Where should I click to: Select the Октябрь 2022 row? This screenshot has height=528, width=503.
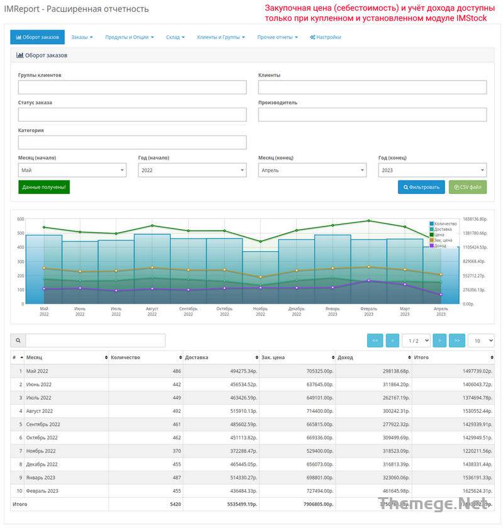[x=252, y=437]
